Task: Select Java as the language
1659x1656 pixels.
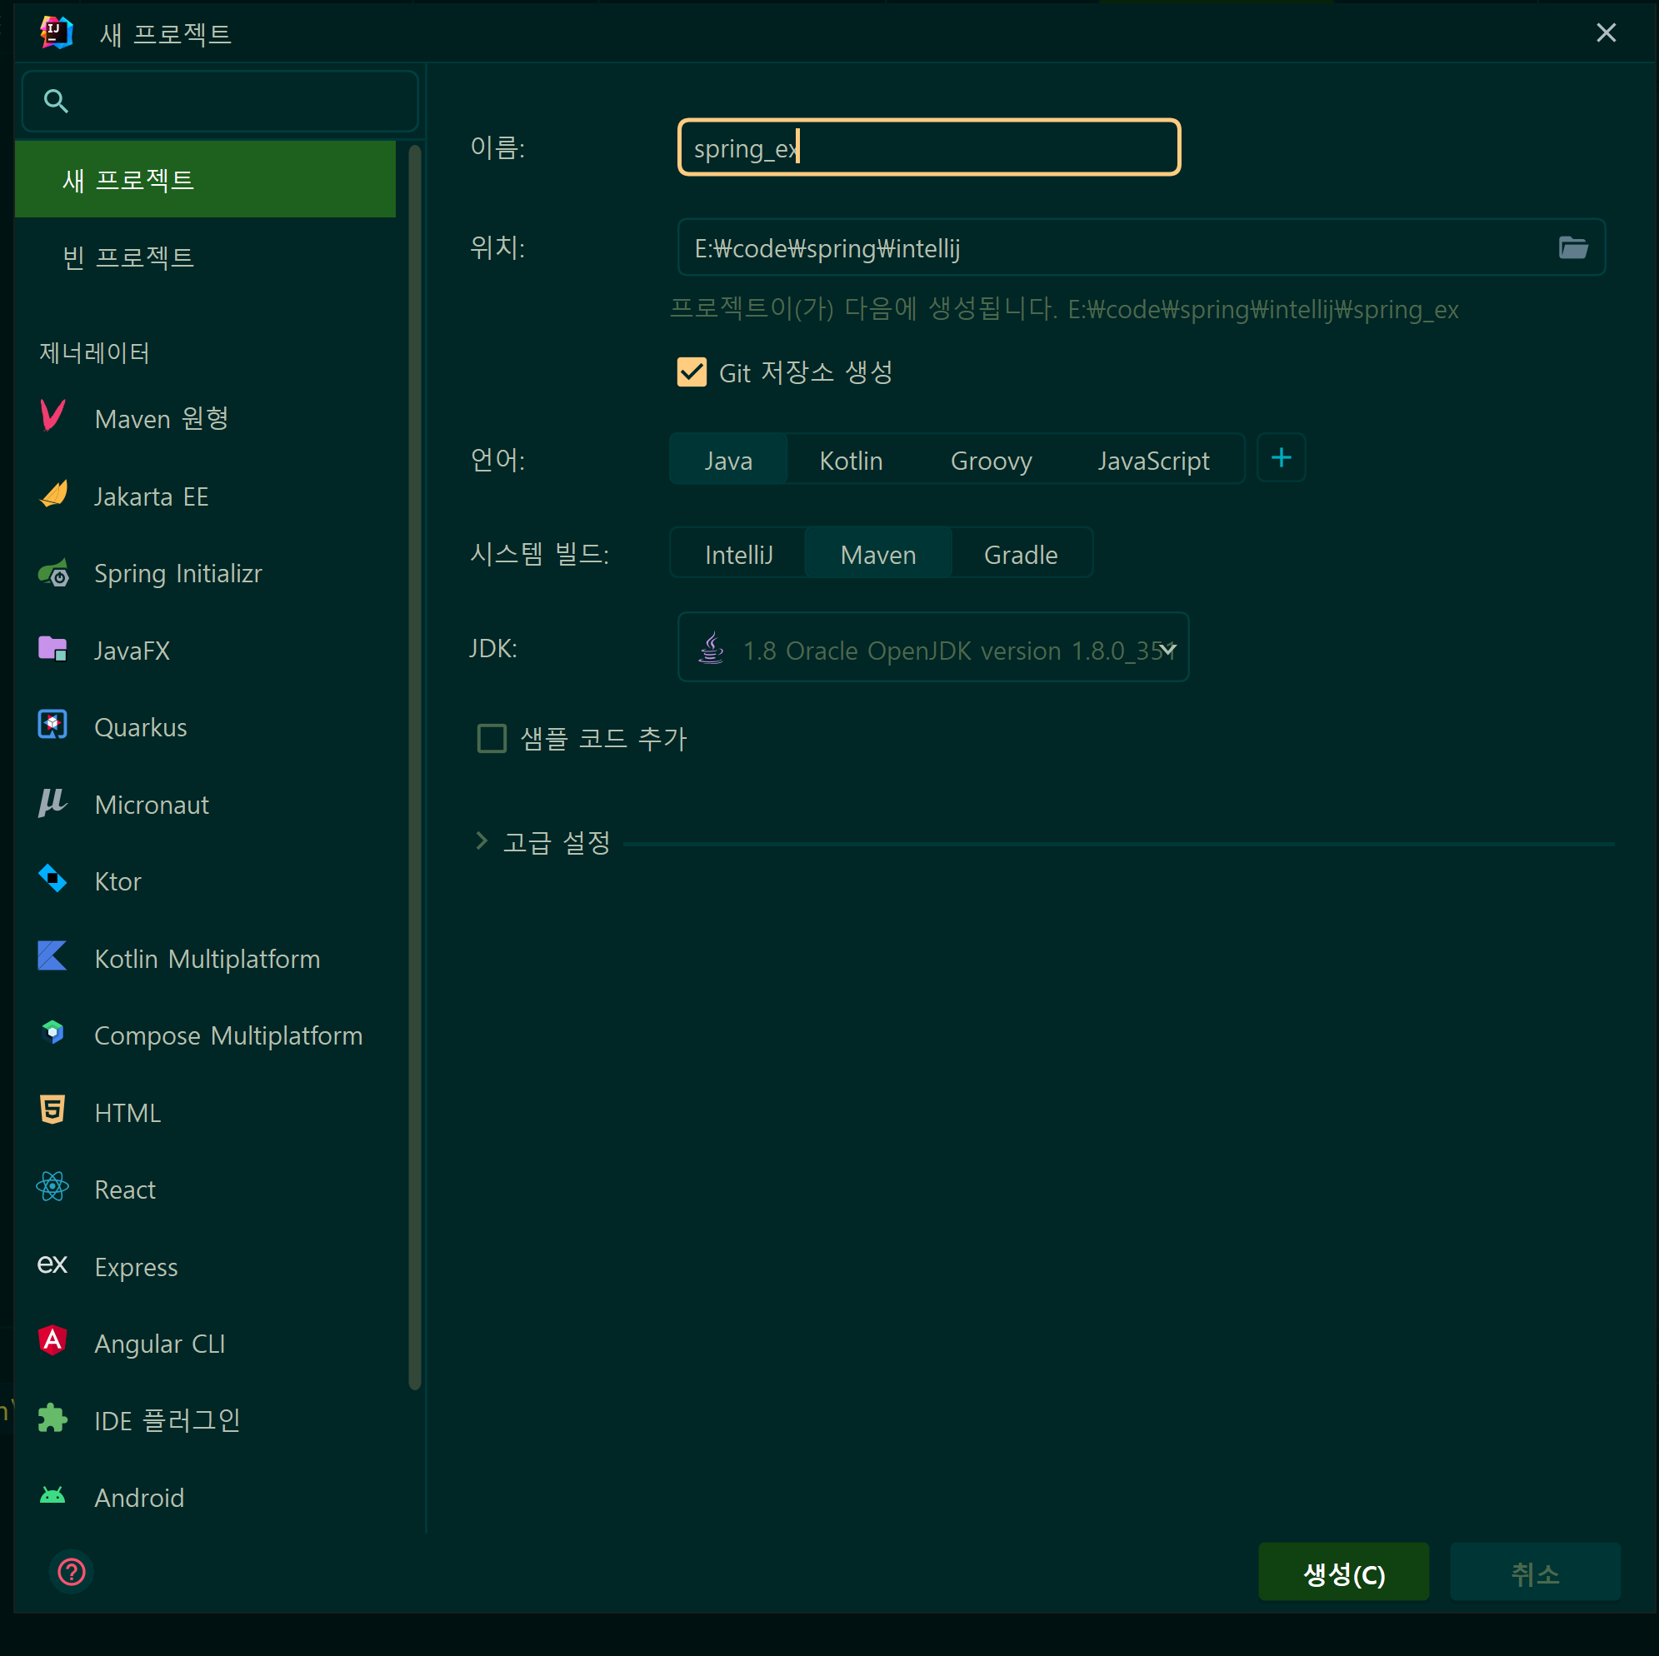Action: point(728,460)
